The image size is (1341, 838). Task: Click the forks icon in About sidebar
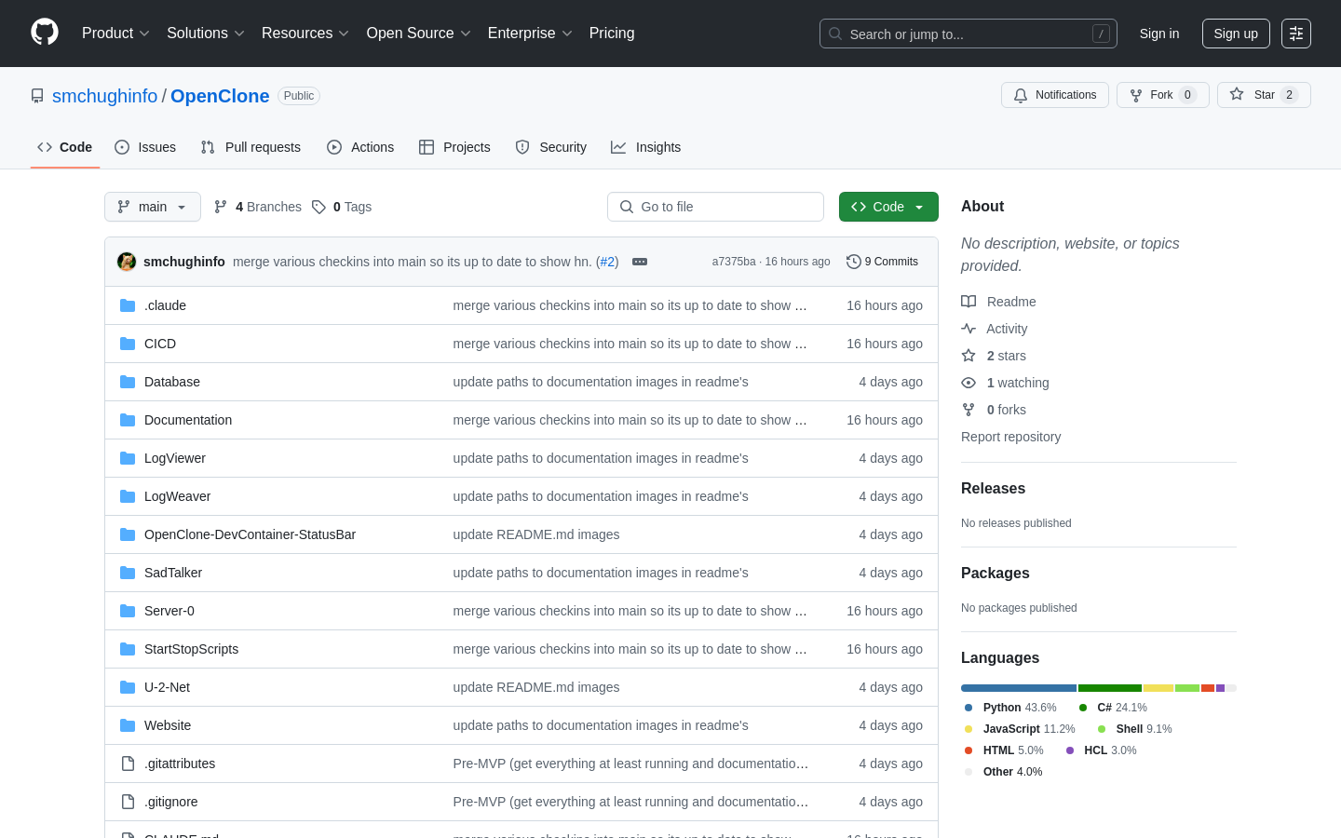(x=968, y=410)
